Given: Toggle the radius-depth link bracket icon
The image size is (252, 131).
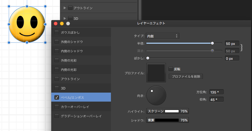Looking at the screenshot, I should tap(241, 47).
